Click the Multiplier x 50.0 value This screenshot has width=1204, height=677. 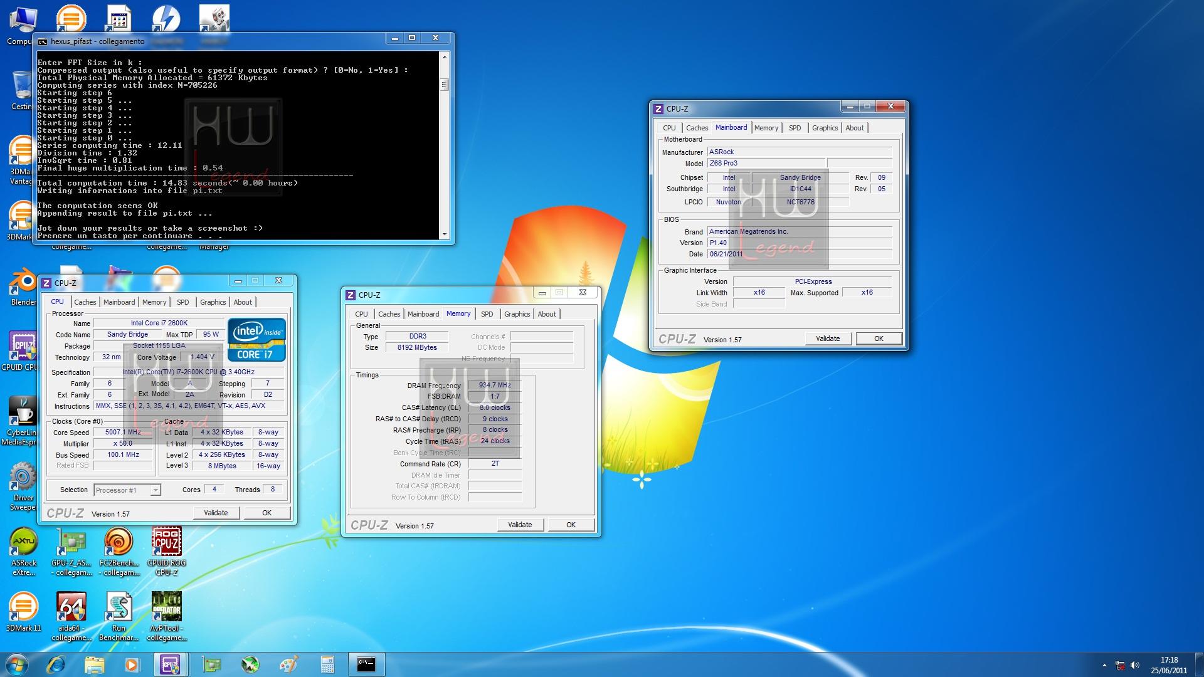[124, 444]
